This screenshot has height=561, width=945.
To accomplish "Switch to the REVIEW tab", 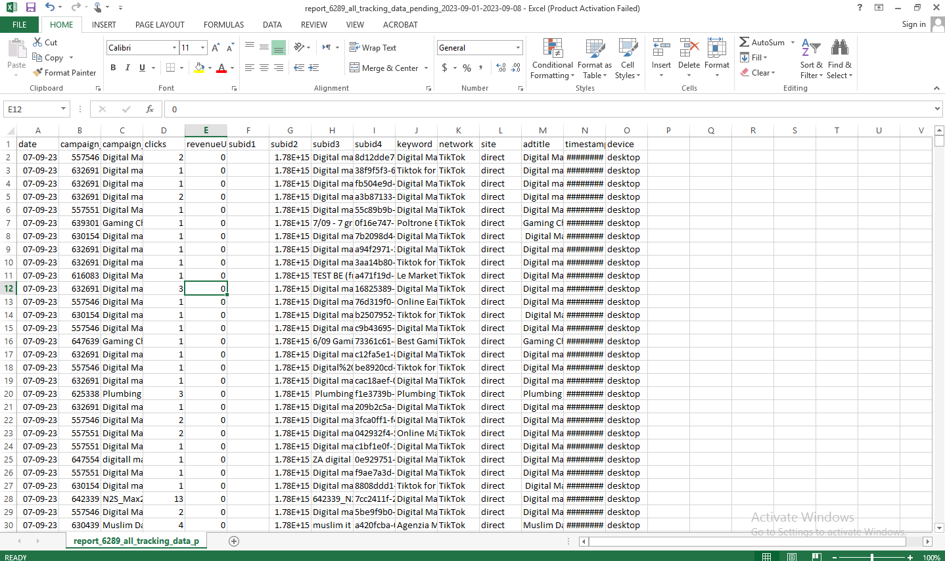I will [314, 25].
